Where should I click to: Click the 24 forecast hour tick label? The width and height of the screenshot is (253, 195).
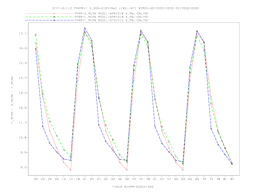[x=92, y=179]
